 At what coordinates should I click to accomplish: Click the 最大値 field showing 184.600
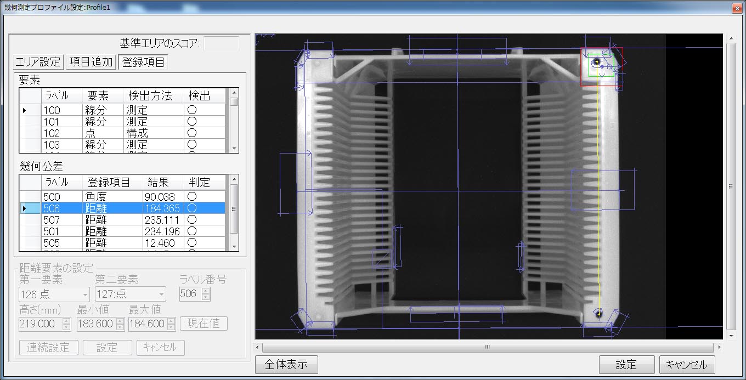[148, 324]
